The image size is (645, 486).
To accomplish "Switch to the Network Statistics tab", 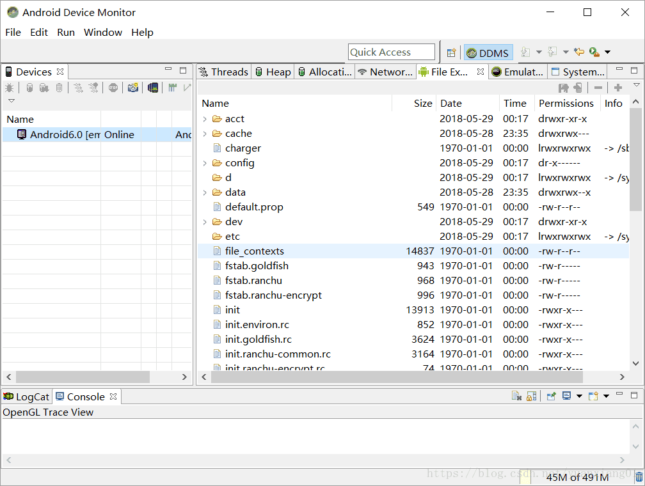I will tap(385, 72).
